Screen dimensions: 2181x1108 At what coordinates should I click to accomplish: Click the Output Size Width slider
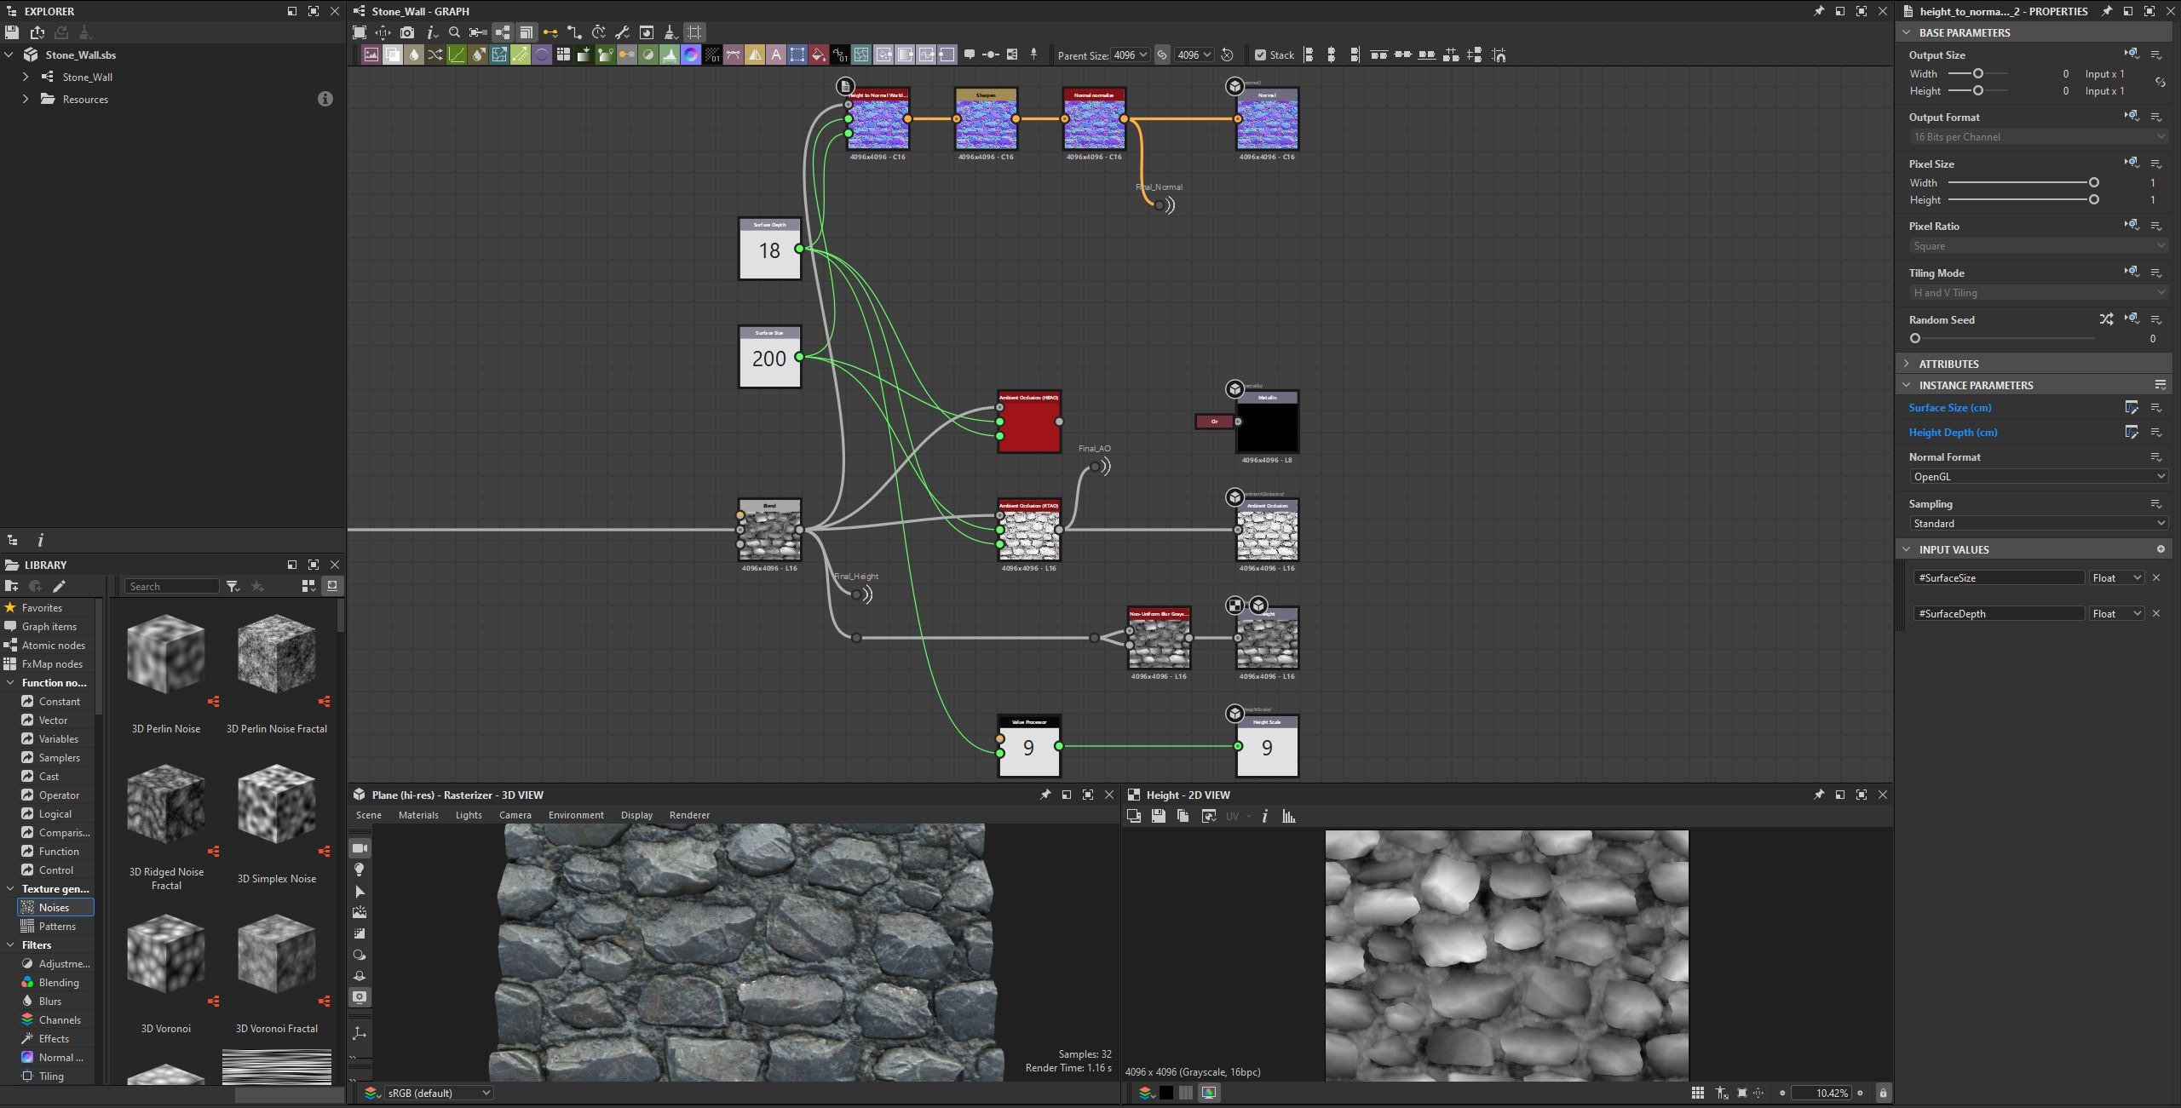[1977, 73]
